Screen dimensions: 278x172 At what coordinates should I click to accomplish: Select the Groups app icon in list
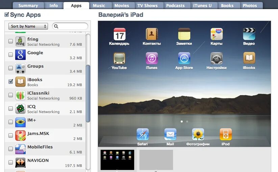click(20, 68)
